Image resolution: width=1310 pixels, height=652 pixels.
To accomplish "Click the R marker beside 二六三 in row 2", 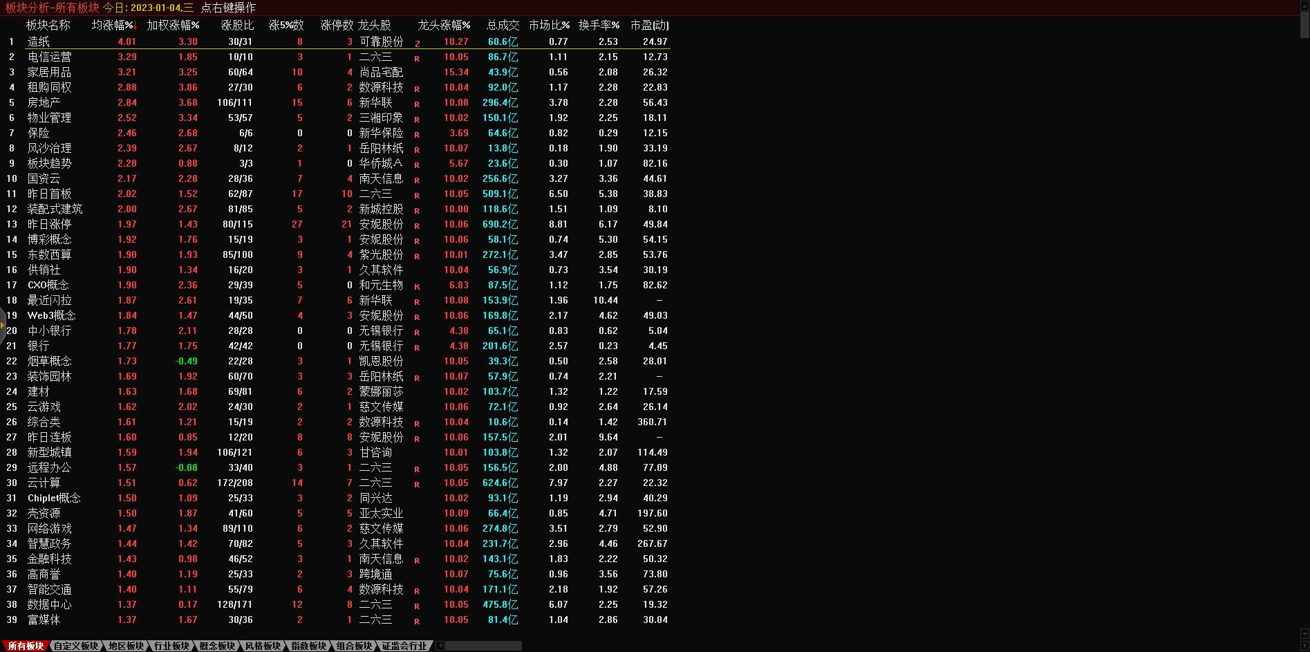I will (x=417, y=59).
